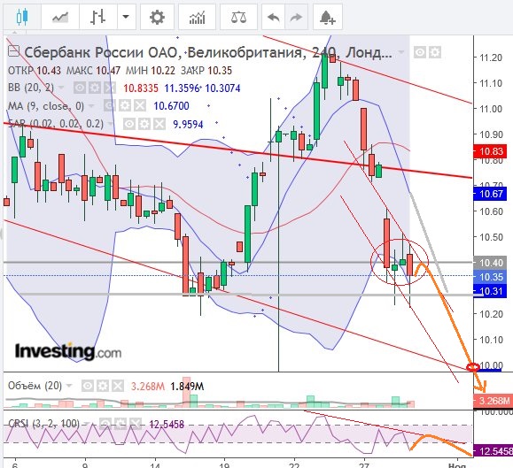The height and width of the screenshot is (468, 513).
Task: Open chart settings gear in top toolbar
Action: coord(157,17)
